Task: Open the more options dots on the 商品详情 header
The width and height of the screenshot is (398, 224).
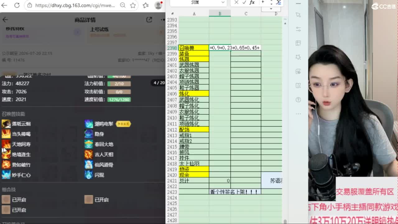Action: tap(163, 20)
